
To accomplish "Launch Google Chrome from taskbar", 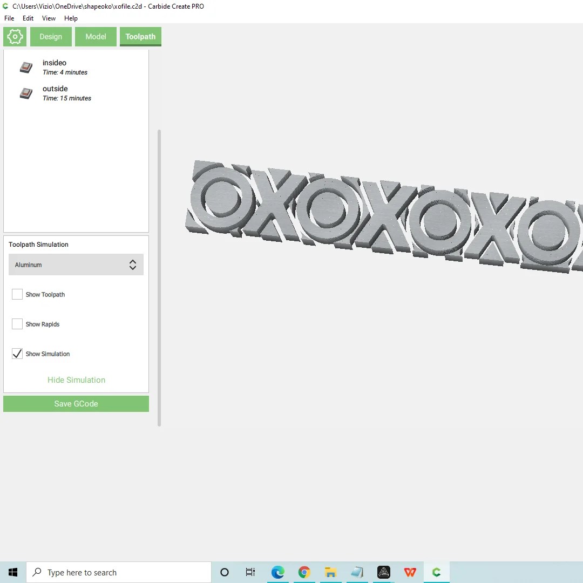I will pos(304,572).
